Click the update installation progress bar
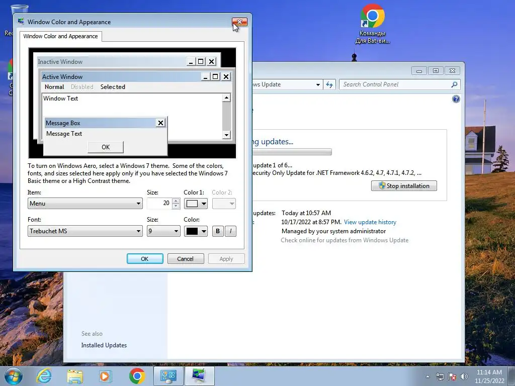Viewport: 515px width, 386px height. [x=292, y=152]
